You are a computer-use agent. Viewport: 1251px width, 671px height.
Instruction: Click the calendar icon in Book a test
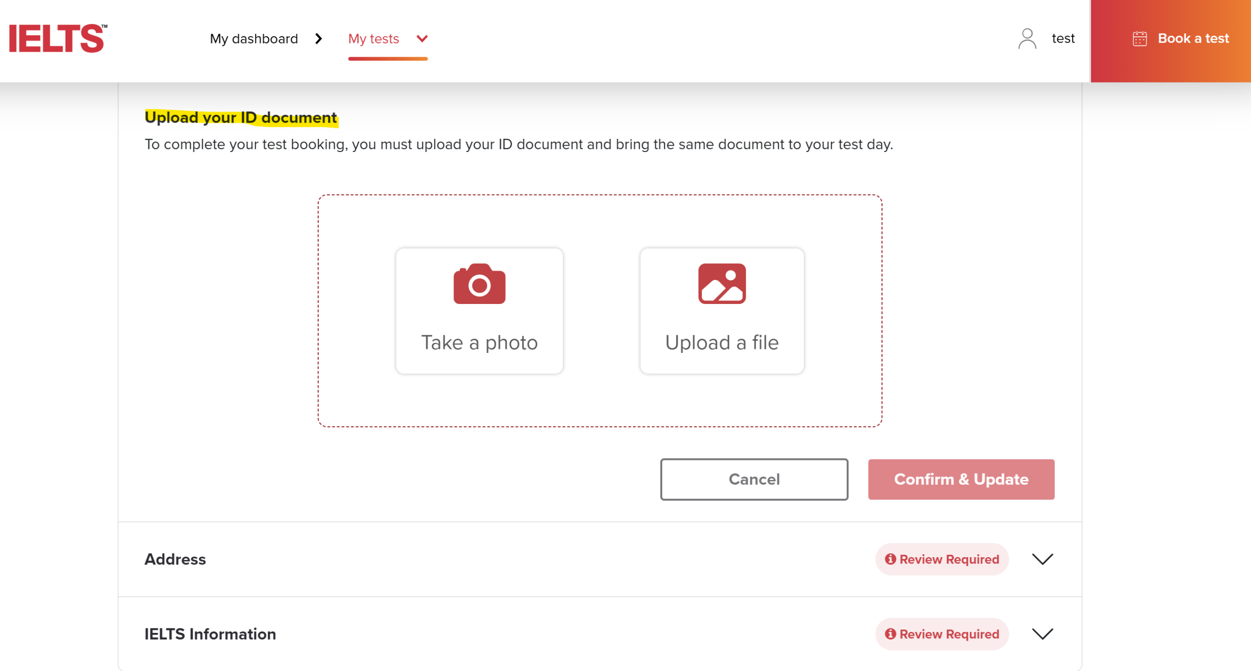tap(1139, 39)
